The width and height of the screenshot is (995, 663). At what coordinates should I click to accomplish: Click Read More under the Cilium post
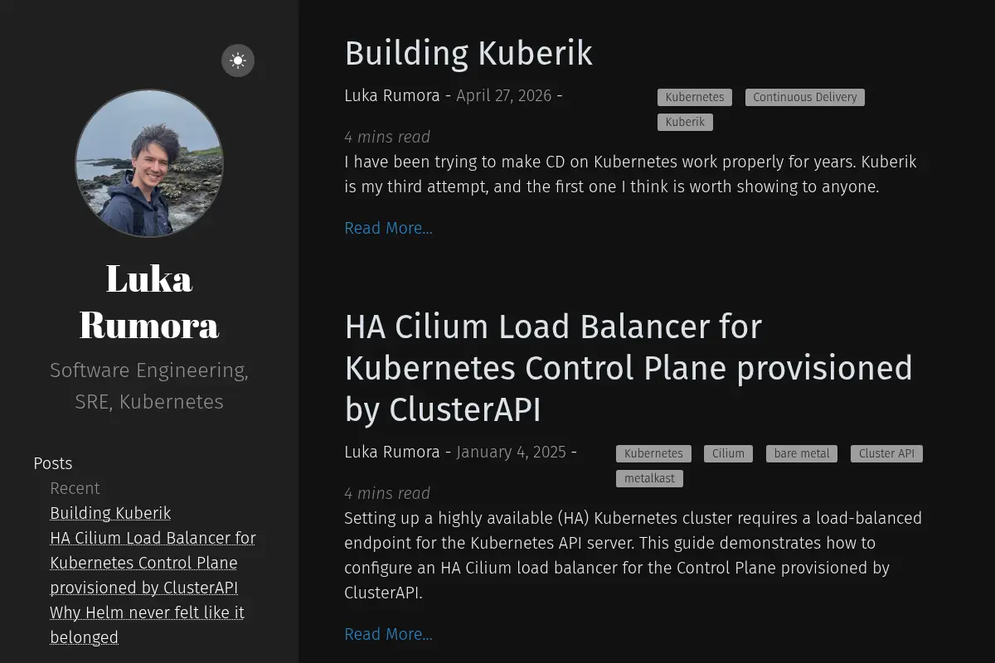coord(389,634)
